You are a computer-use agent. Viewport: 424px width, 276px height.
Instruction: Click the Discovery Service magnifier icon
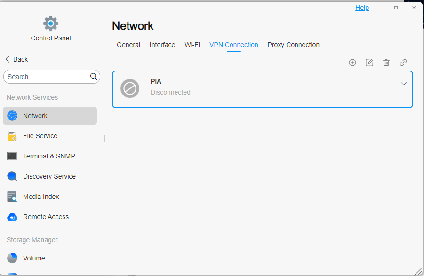click(12, 176)
